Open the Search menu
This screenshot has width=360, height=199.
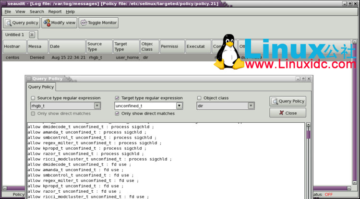(x=37, y=12)
